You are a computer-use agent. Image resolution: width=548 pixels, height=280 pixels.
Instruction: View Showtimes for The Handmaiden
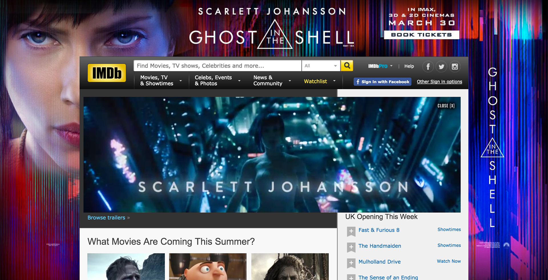click(x=449, y=245)
